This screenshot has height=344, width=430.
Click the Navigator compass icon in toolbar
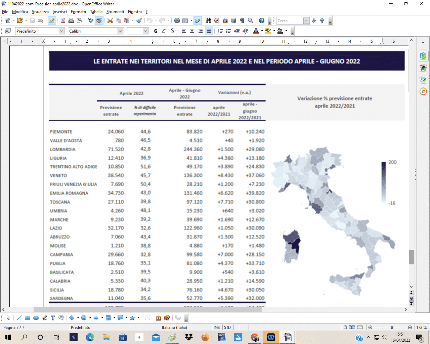tap(217, 20)
